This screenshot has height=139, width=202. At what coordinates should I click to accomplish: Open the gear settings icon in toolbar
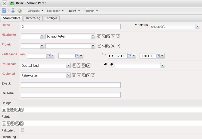click(19, 11)
